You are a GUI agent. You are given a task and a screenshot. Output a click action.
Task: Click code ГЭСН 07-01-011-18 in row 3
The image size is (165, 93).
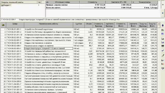14,35
